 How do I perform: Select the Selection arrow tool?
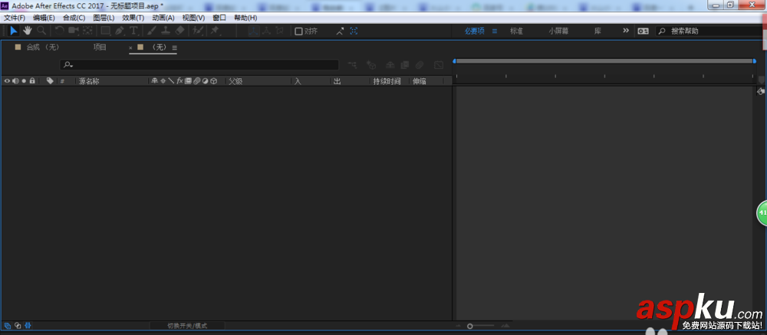click(14, 31)
